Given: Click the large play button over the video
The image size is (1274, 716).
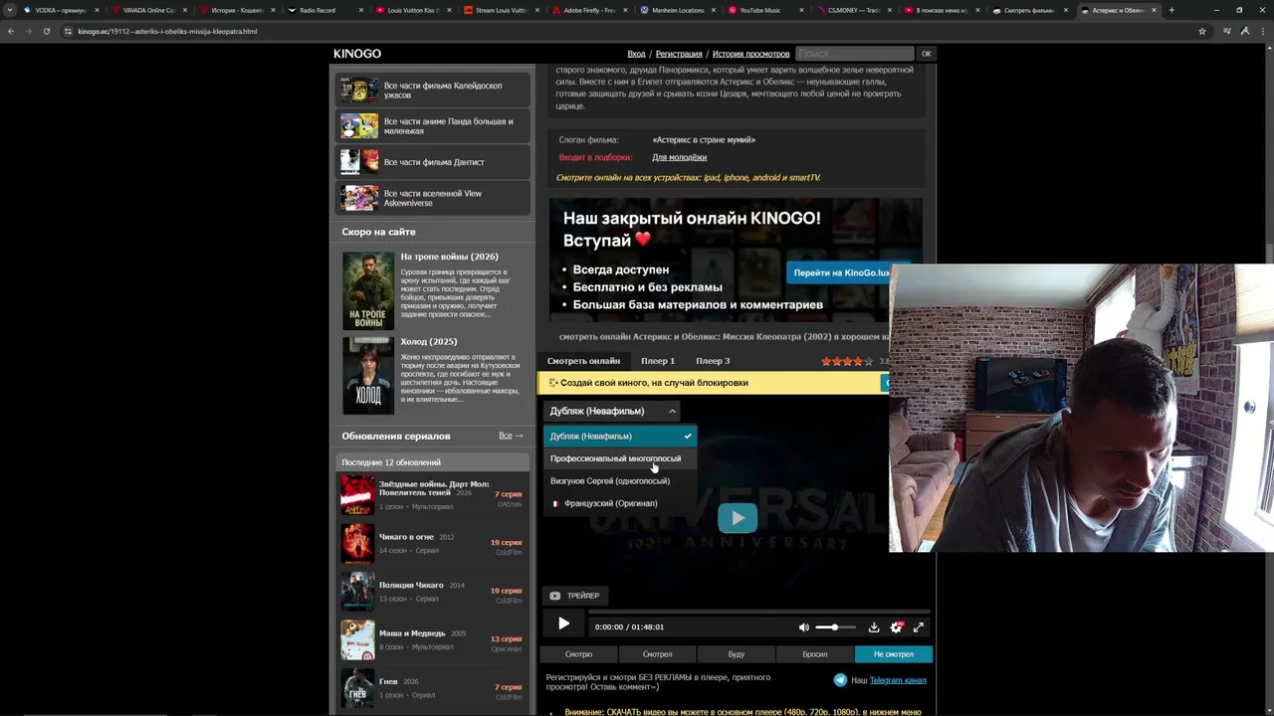Looking at the screenshot, I should pos(738,518).
